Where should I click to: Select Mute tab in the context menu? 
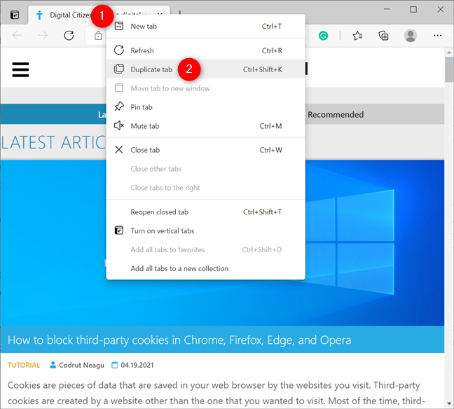205,126
